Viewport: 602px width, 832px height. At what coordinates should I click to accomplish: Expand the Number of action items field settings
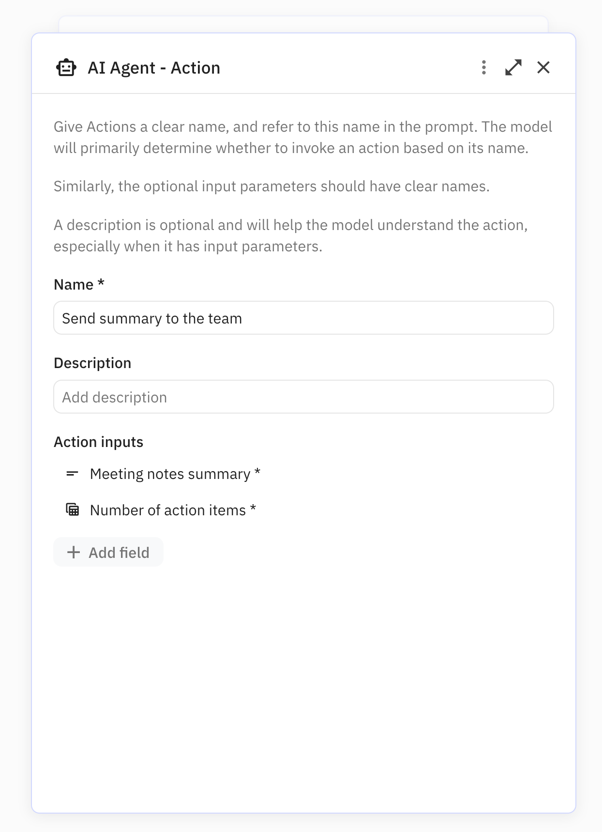[172, 509]
